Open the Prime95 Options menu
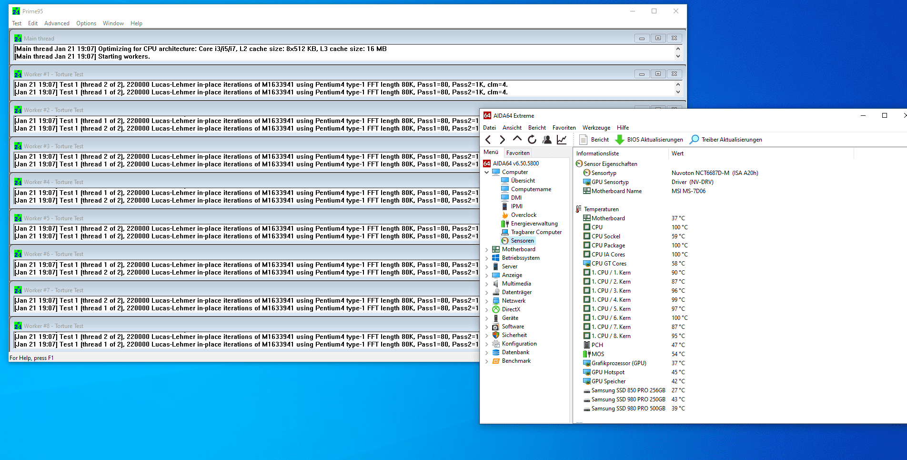This screenshot has width=907, height=460. coord(86,23)
